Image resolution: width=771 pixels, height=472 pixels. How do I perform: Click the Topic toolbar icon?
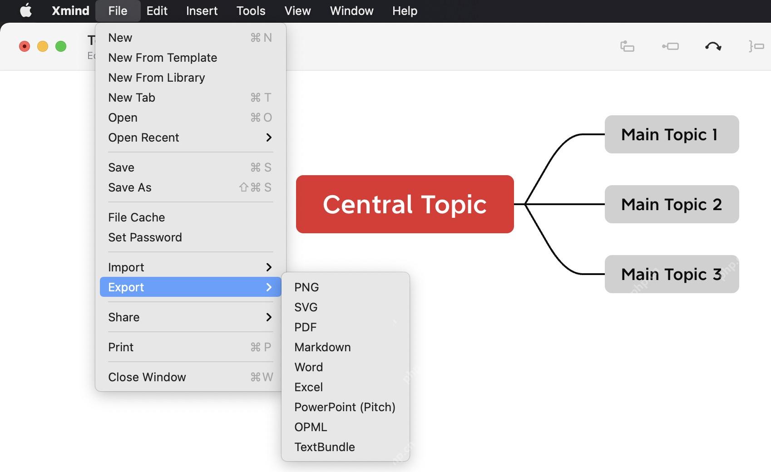pos(627,46)
